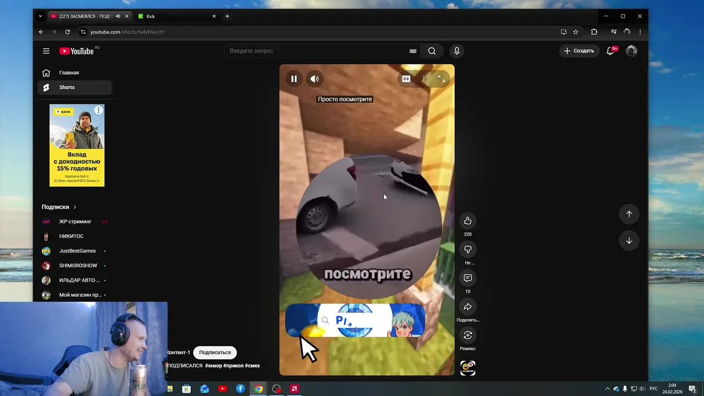Go to next short with down arrow
The width and height of the screenshot is (704, 396).
pos(629,240)
